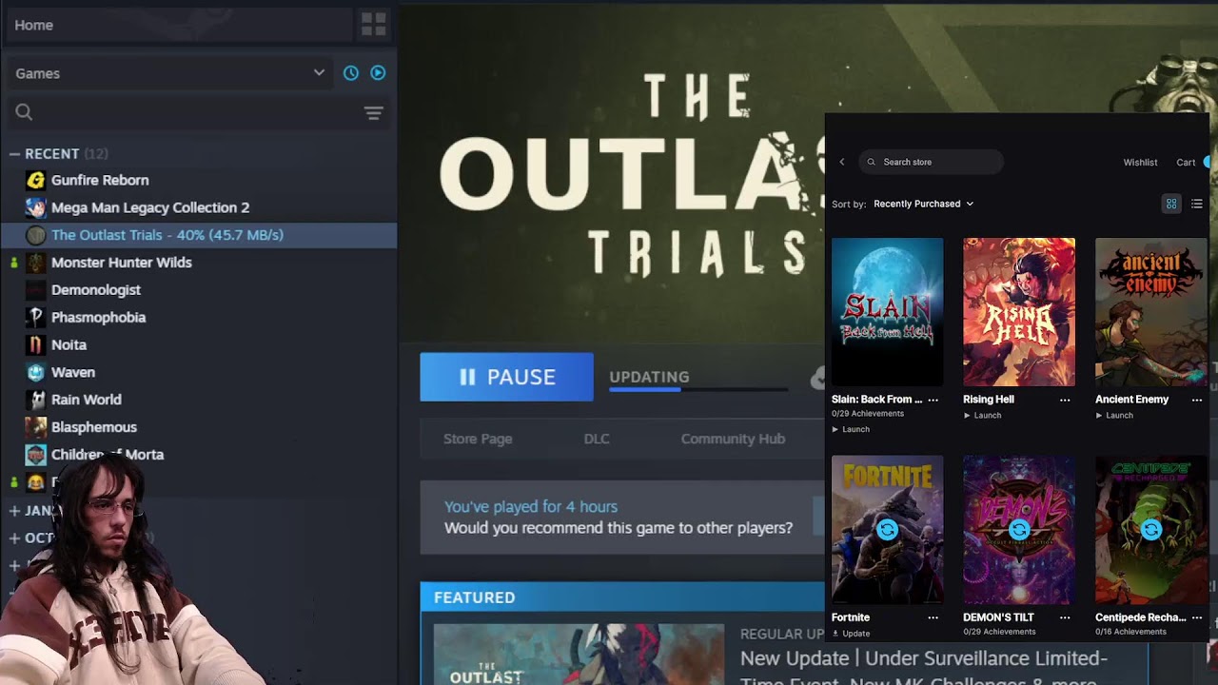Go back using Epic store arrow
1218x685 pixels.
click(x=842, y=162)
